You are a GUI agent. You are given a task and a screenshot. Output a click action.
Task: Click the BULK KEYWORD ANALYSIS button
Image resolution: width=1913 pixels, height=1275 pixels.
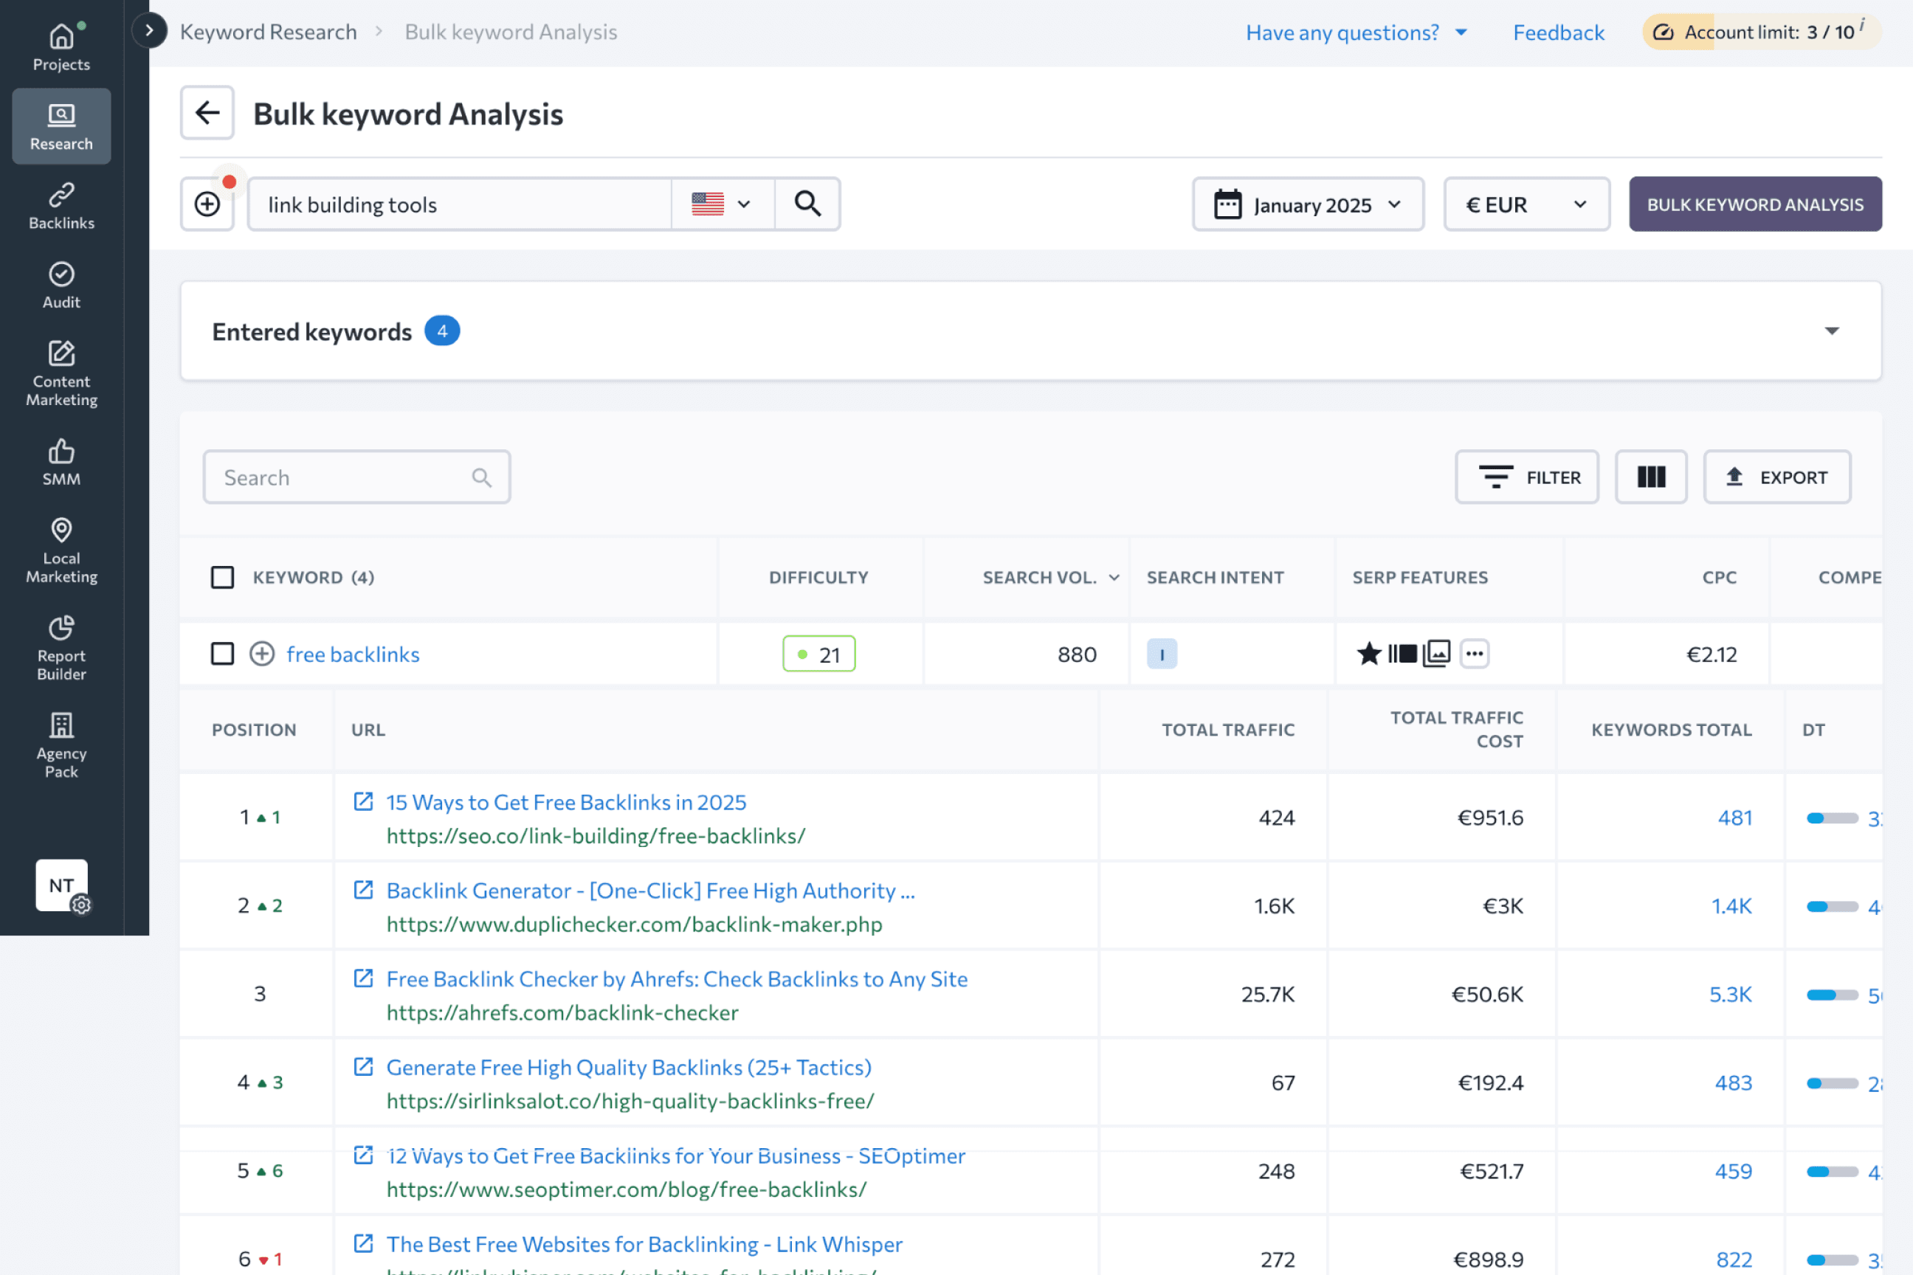point(1754,204)
